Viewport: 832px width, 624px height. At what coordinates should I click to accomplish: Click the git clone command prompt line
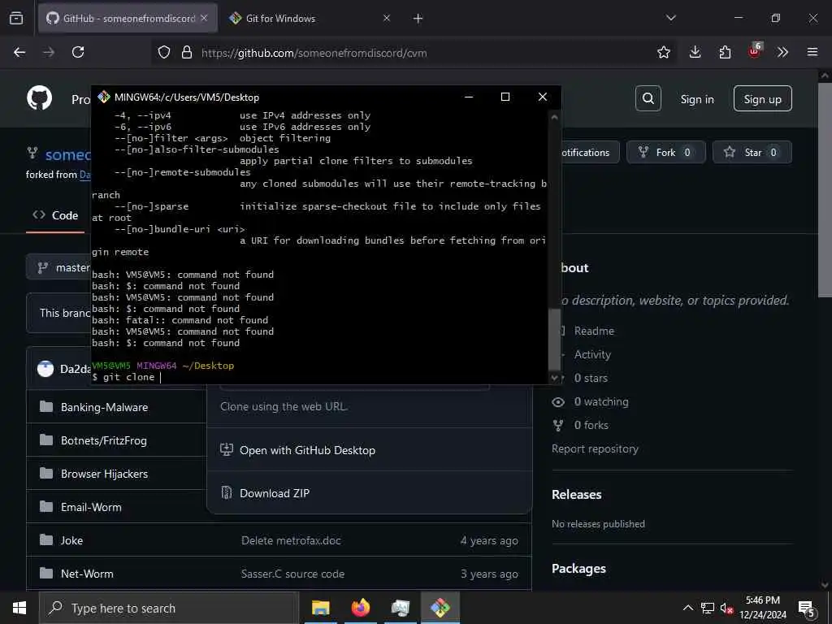(x=126, y=377)
